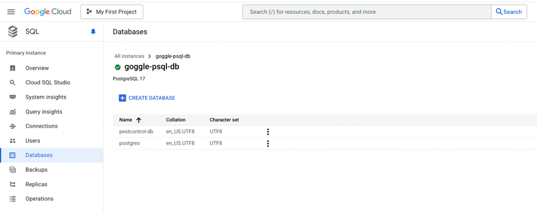537x213 pixels.
Task: Click the Query insights chart icon
Action: tap(13, 112)
